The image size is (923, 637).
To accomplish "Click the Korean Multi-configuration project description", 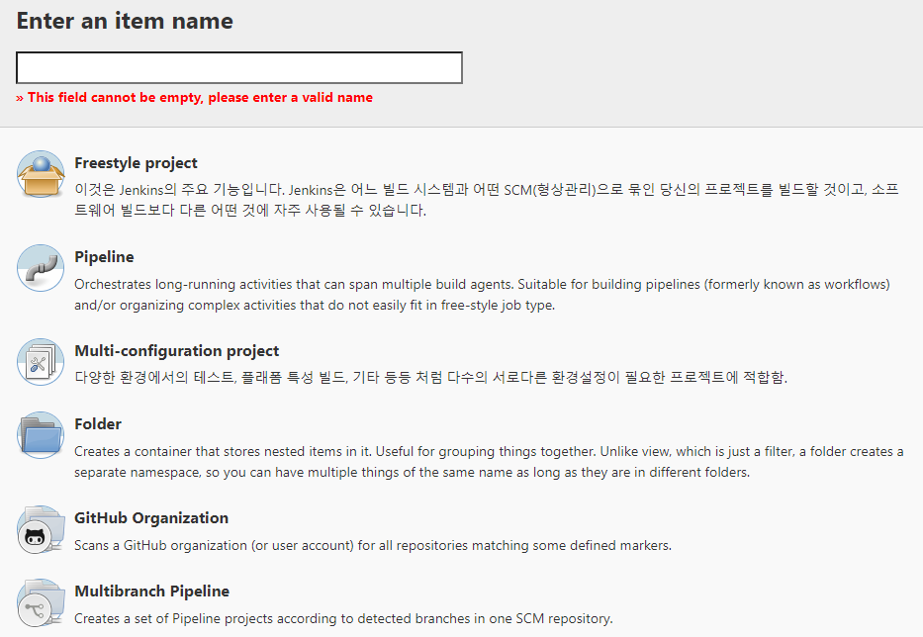I will 431,378.
